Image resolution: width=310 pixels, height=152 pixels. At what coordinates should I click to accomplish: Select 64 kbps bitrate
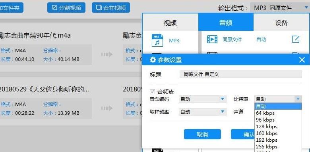pos(278,113)
